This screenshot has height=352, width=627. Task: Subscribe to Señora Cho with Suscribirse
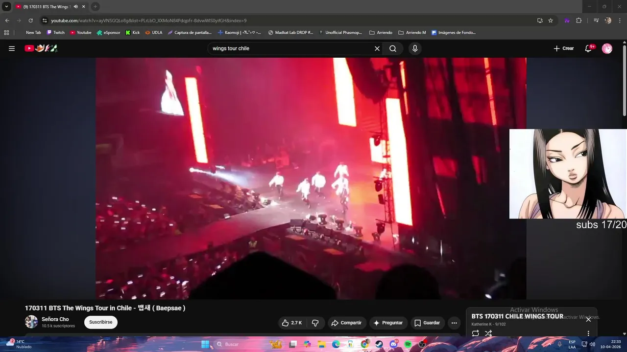point(100,322)
